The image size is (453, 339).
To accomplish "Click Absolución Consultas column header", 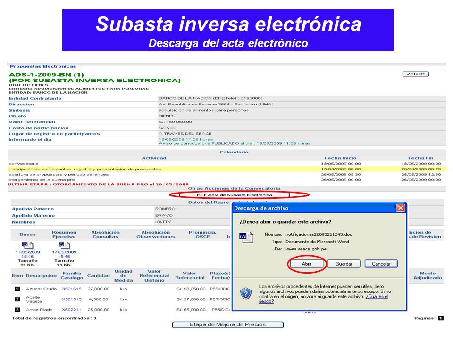I will [105, 234].
